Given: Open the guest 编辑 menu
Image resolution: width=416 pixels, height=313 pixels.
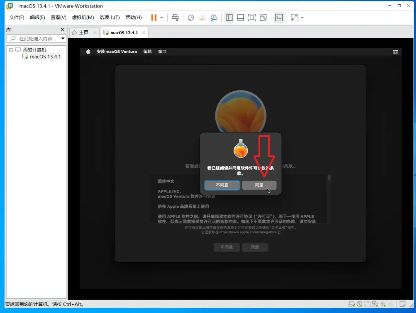Looking at the screenshot, I should (147, 52).
